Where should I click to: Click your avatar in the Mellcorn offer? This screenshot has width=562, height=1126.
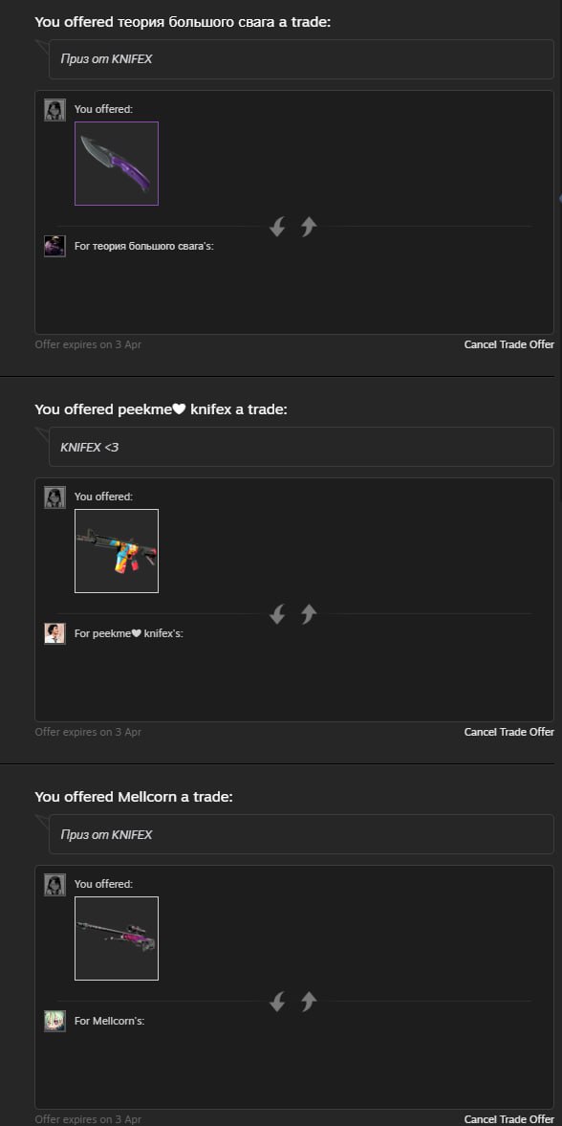click(54, 884)
